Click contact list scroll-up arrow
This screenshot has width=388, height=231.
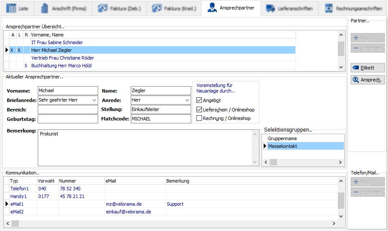pyautogui.click(x=341, y=35)
